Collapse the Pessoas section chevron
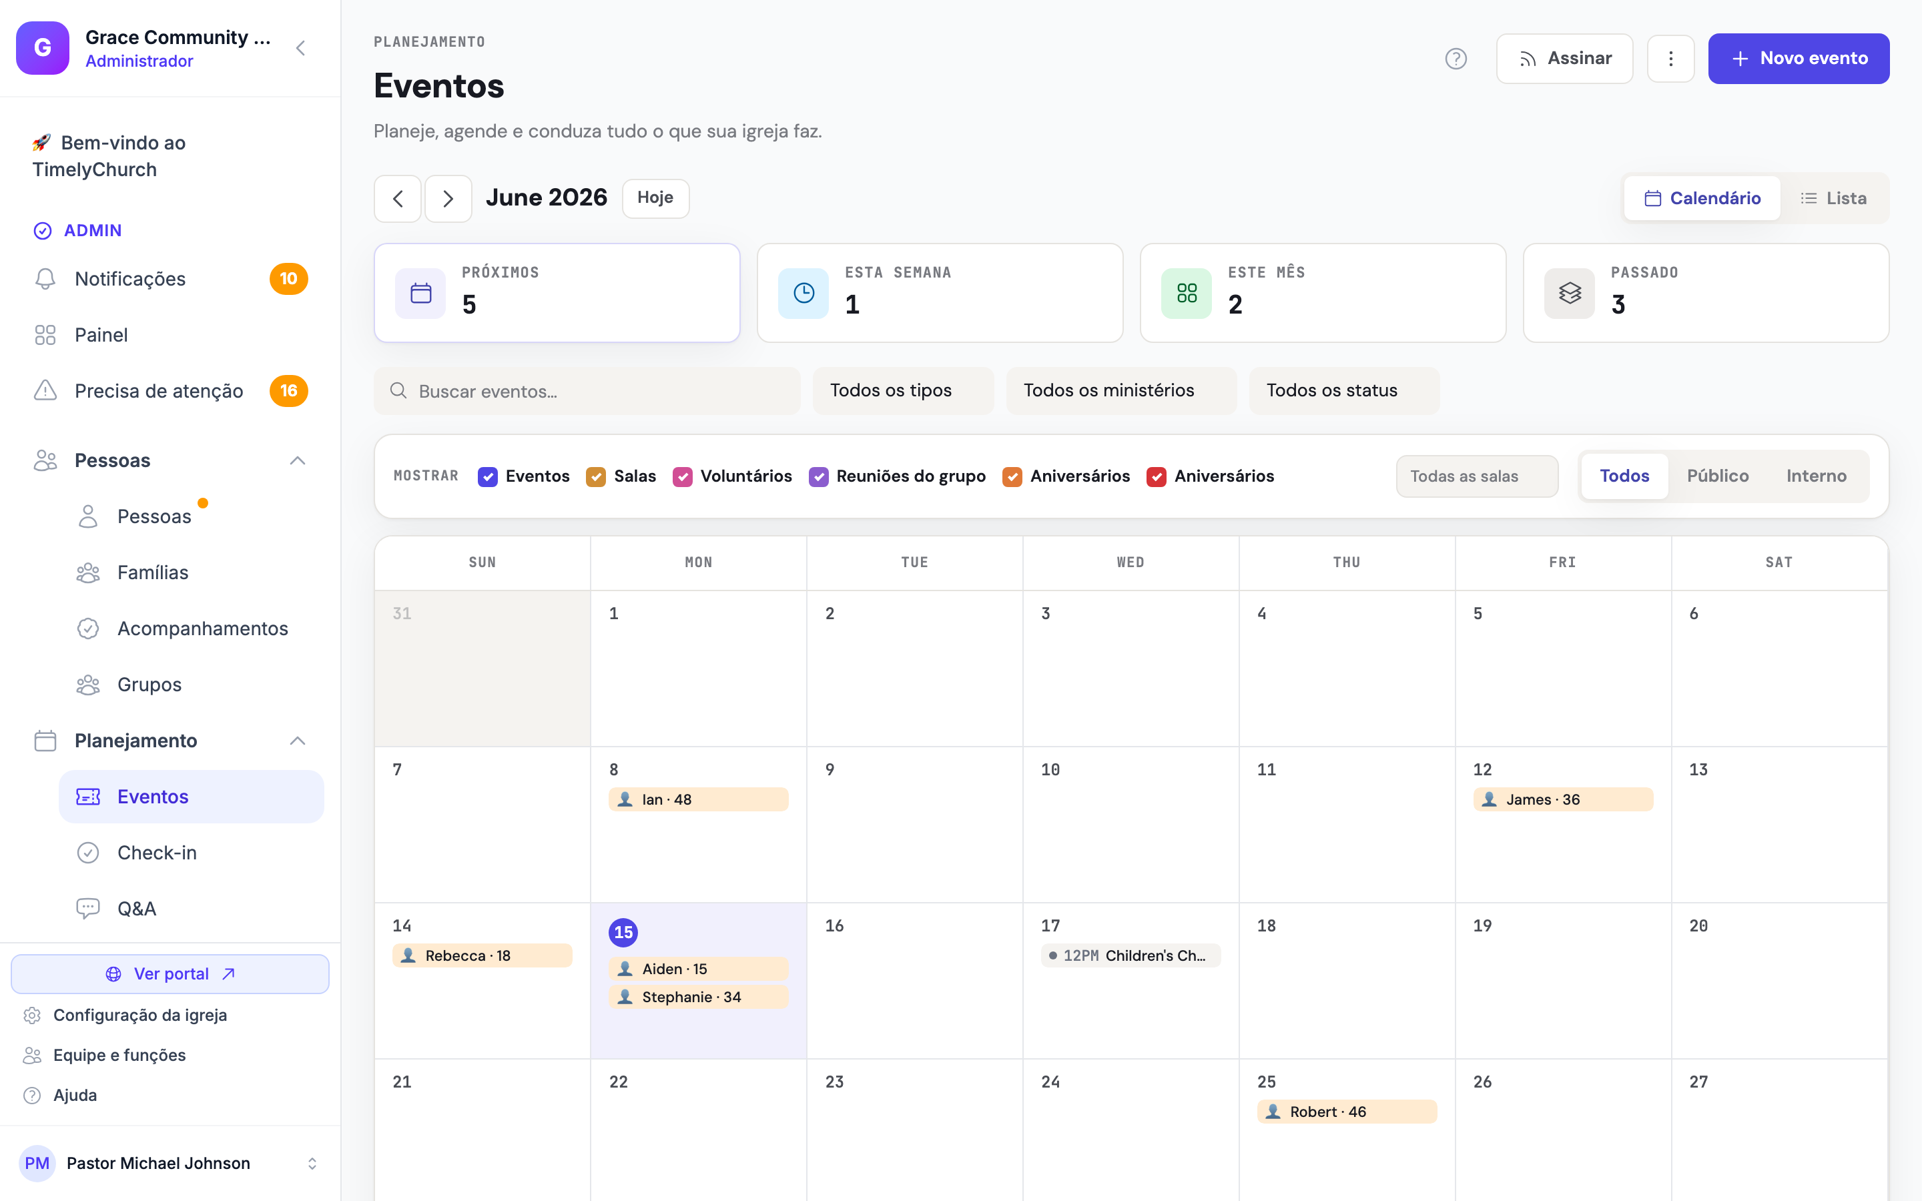The image size is (1922, 1201). [x=298, y=460]
